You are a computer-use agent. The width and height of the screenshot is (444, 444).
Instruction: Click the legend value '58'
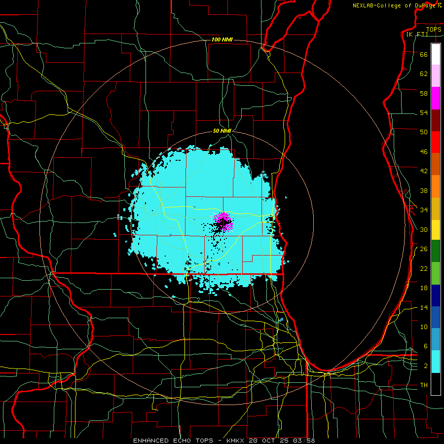click(x=424, y=93)
